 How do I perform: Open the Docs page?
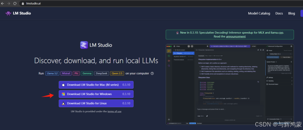click(x=279, y=13)
